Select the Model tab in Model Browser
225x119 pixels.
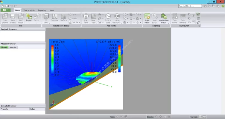point(4,47)
